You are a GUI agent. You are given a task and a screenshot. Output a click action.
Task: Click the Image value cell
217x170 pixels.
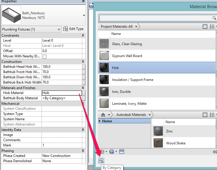[62, 135]
